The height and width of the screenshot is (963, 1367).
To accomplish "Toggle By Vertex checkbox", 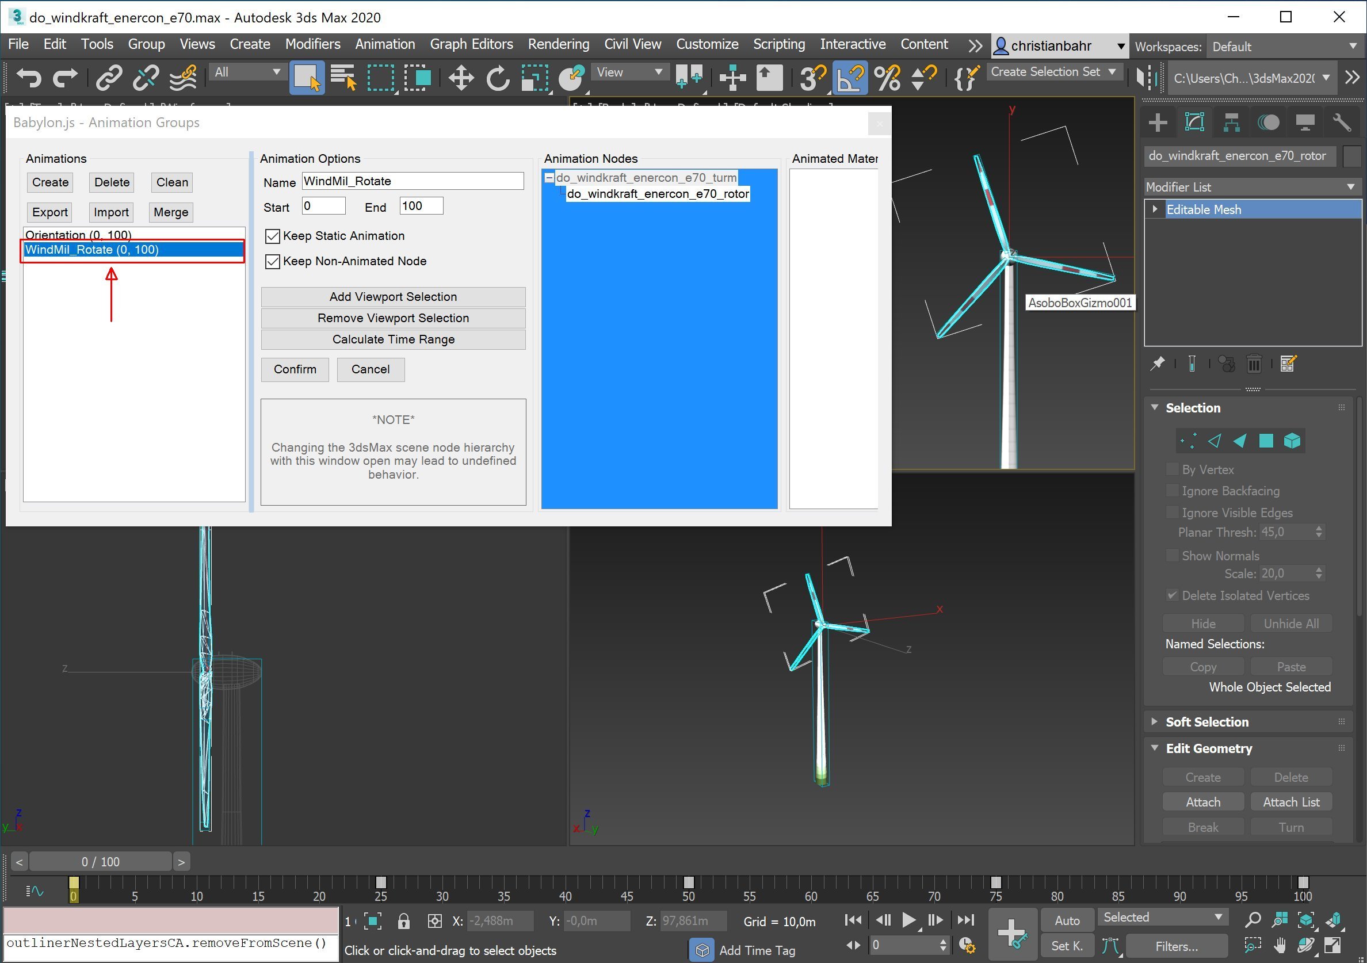I will pos(1173,469).
